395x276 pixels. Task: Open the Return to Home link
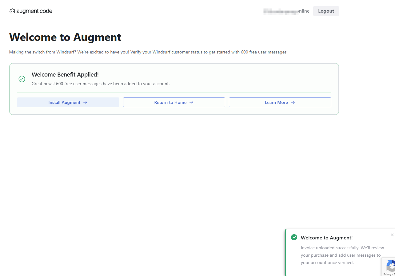click(174, 102)
